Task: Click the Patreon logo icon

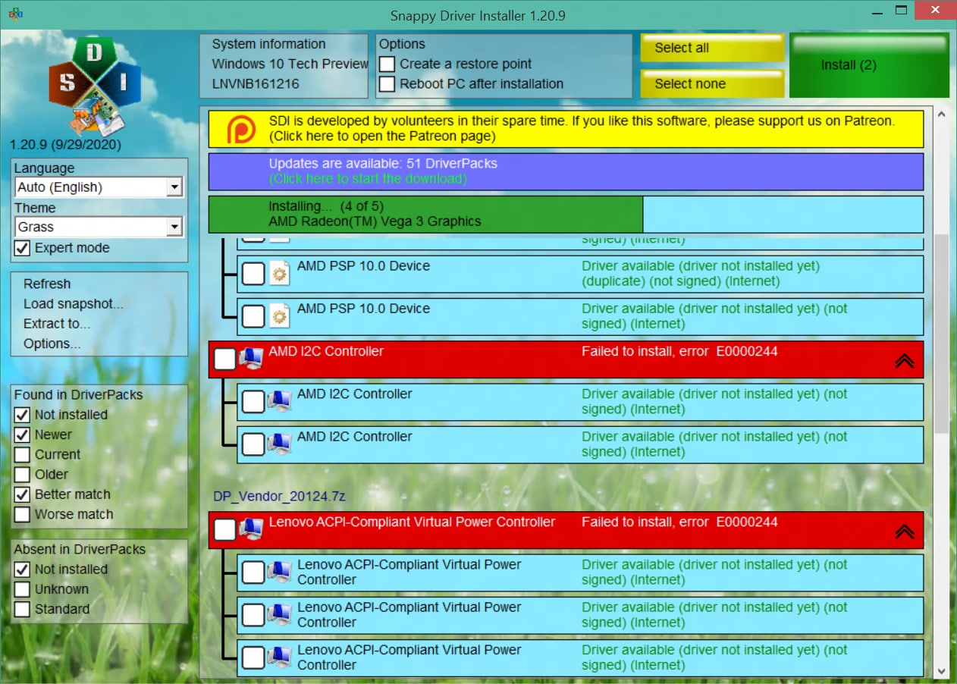Action: (240, 129)
